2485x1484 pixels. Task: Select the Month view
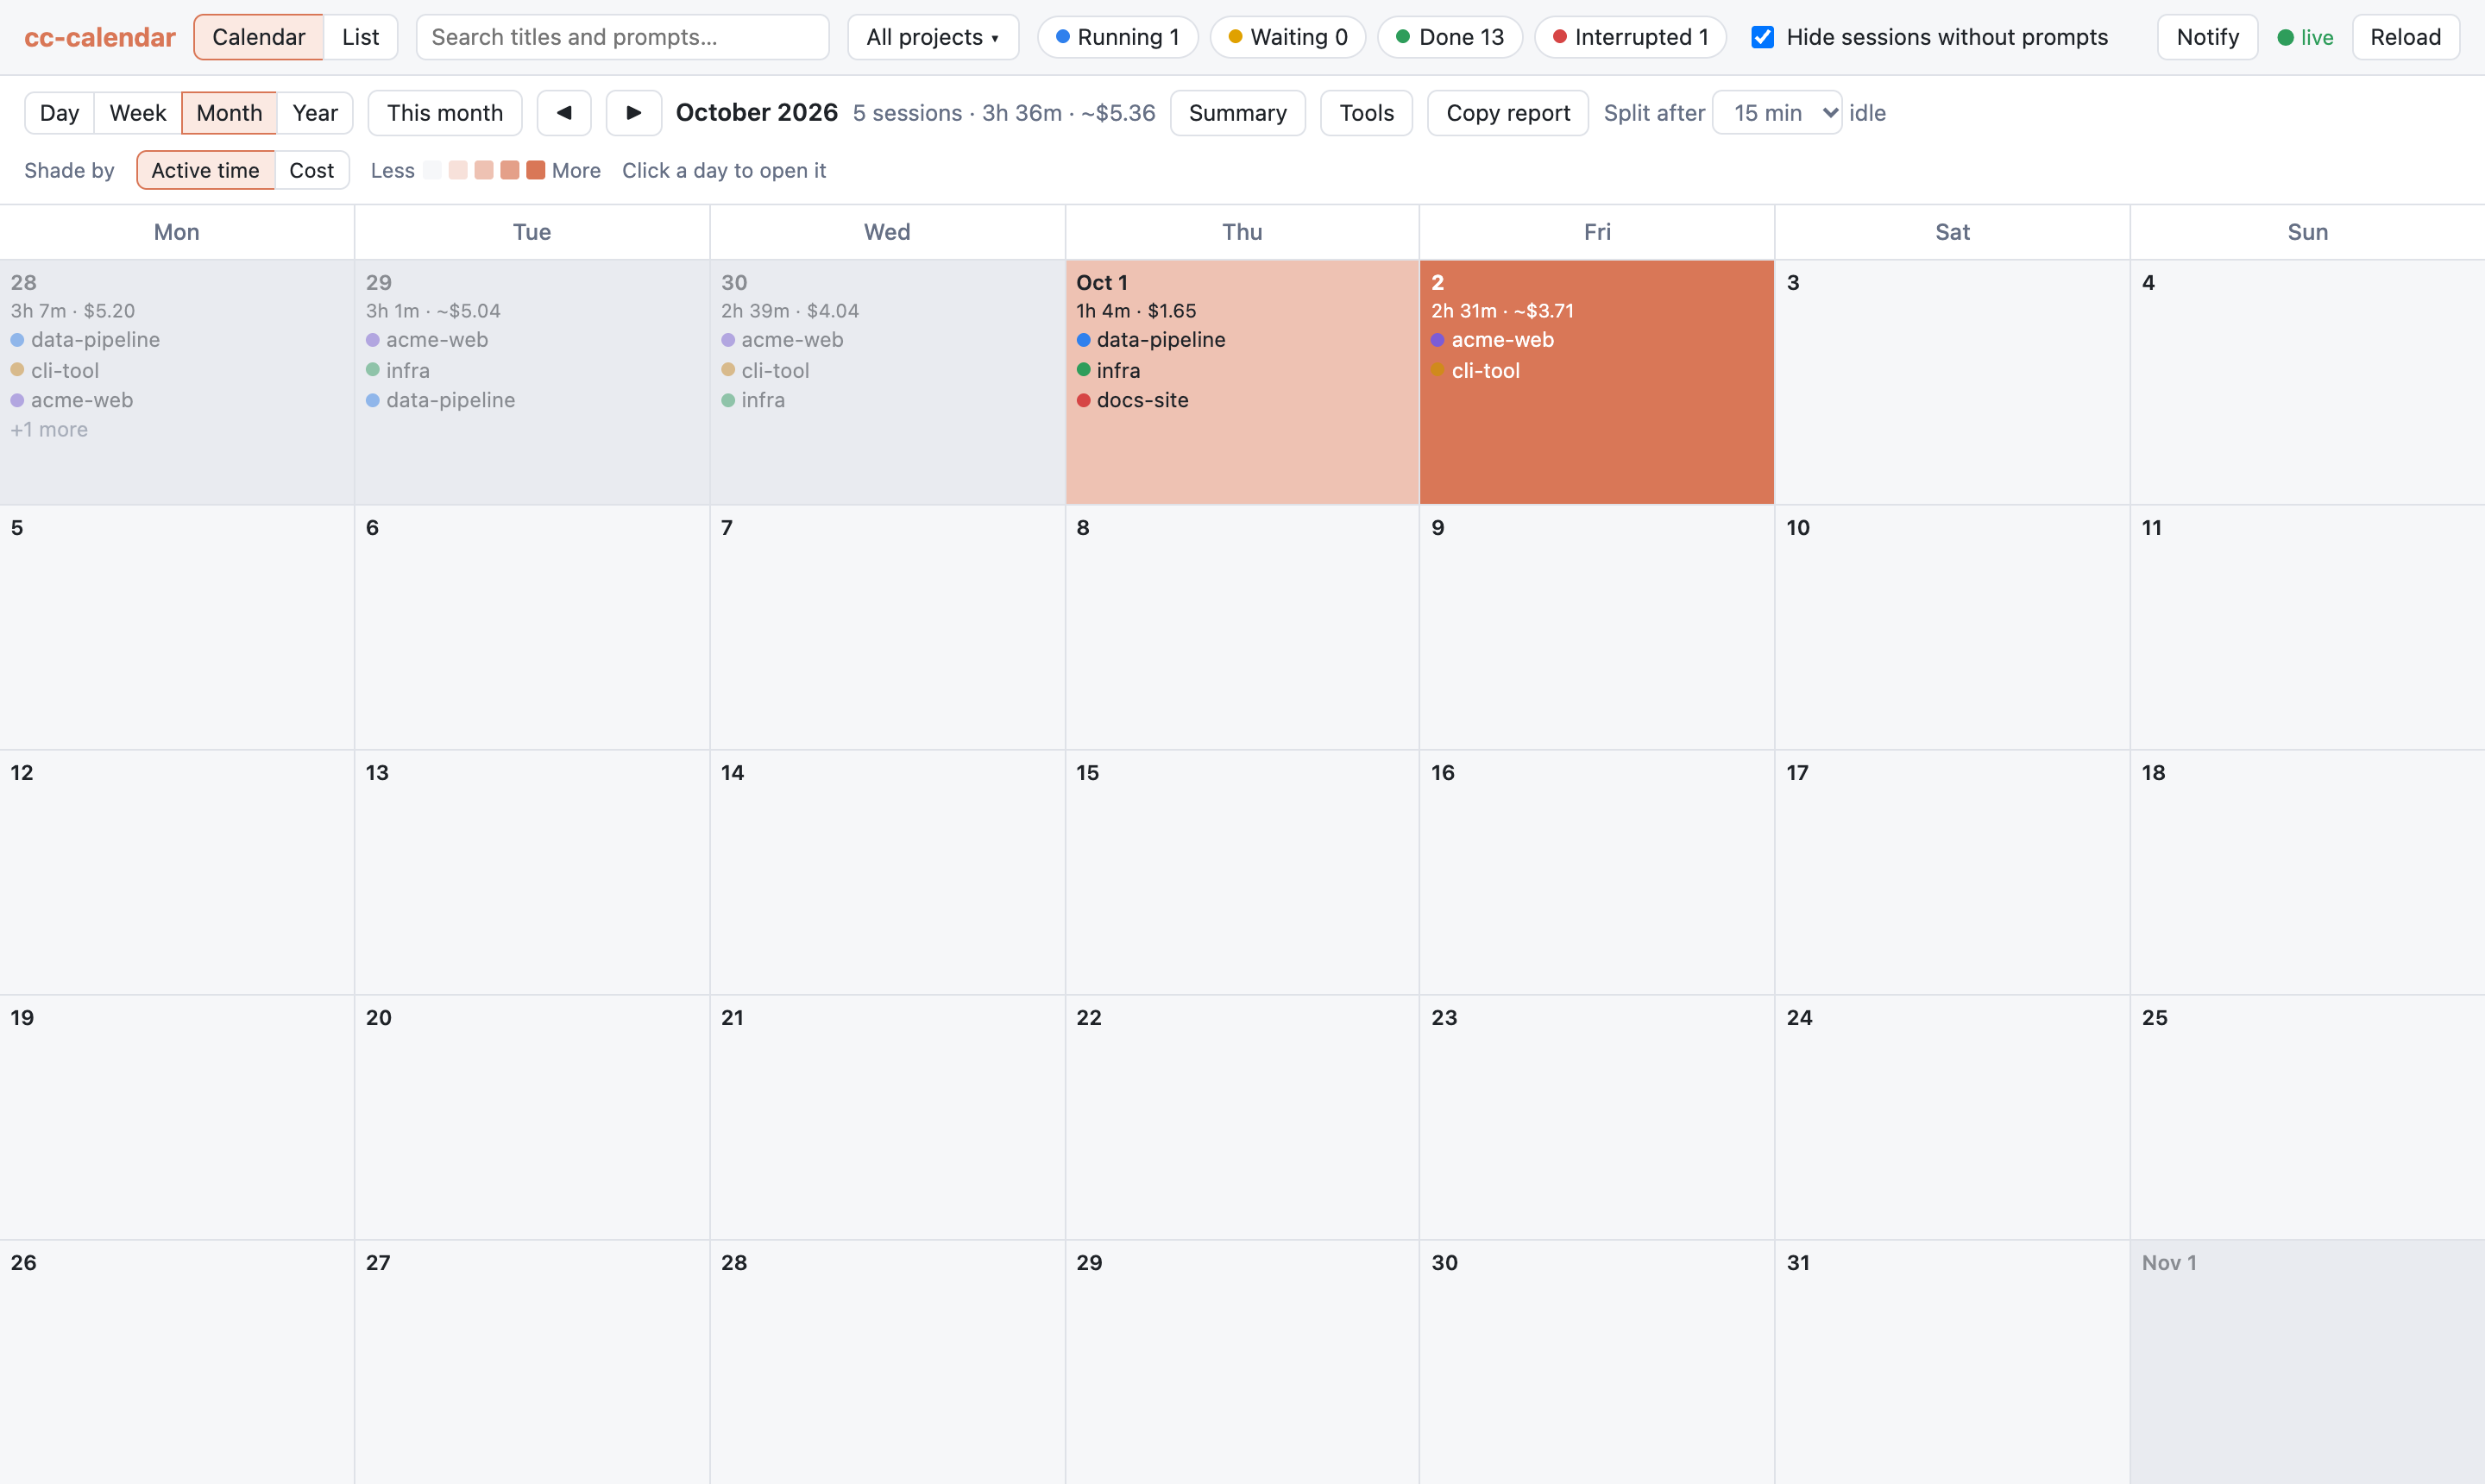[229, 113]
